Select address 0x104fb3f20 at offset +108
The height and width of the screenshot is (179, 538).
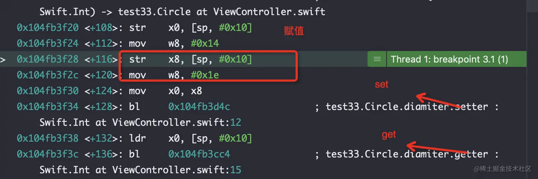[47, 28]
